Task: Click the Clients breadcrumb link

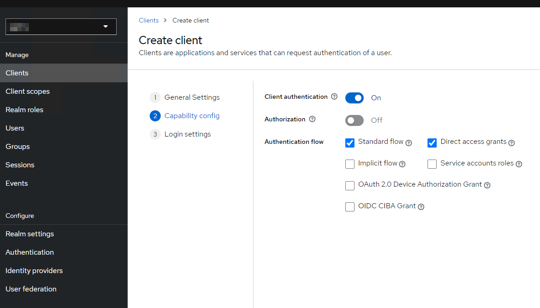Action: (x=149, y=20)
